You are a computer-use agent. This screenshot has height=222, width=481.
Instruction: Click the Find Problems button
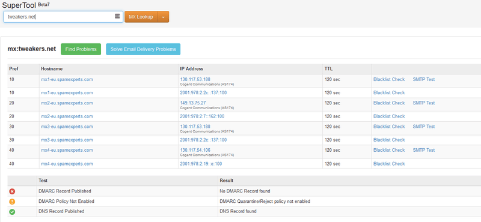tap(81, 49)
